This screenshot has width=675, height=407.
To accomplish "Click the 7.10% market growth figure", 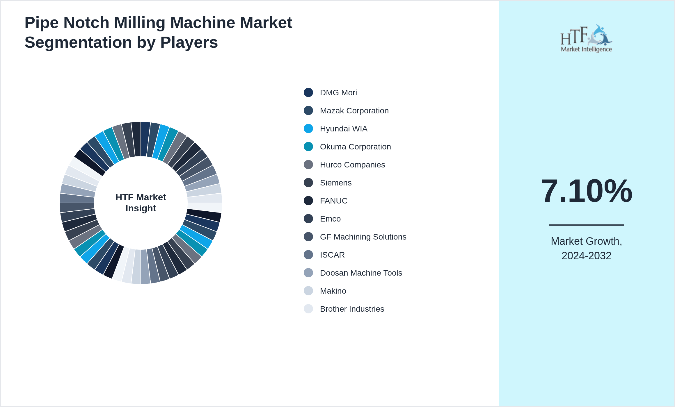I will click(586, 191).
